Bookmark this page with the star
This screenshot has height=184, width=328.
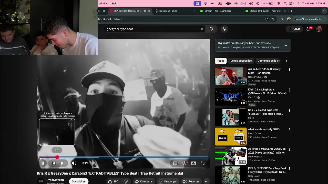(273, 19)
